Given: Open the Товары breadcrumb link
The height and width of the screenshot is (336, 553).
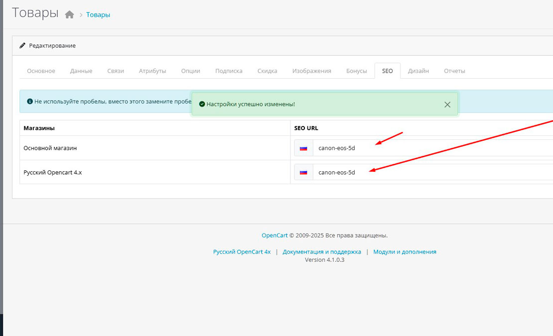Looking at the screenshot, I should coord(98,15).
